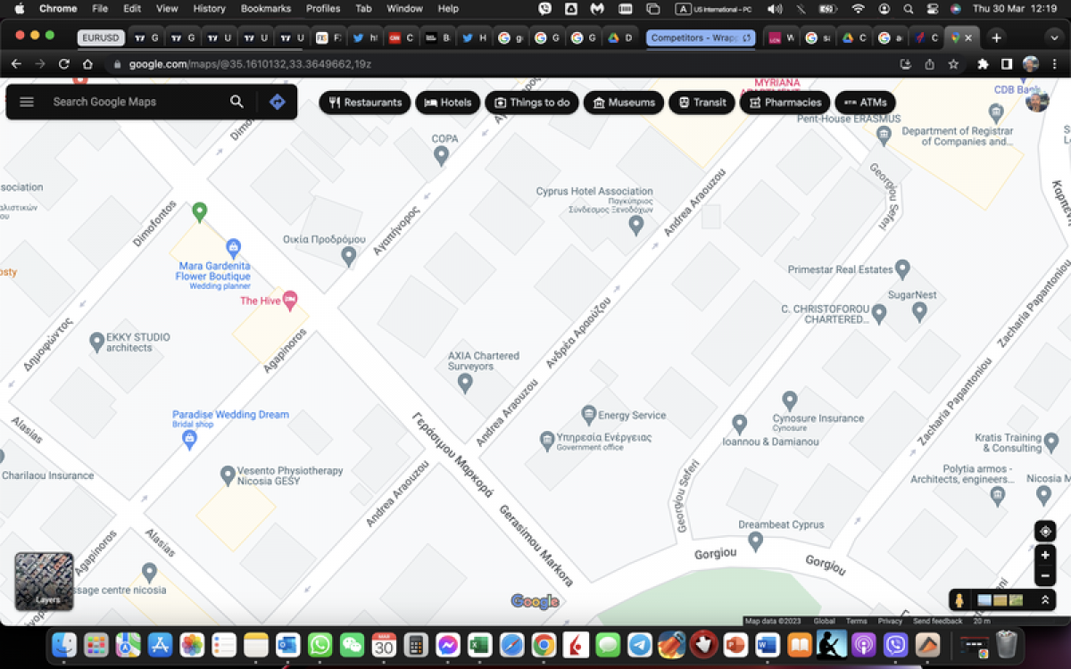Open the Chrome three-dot menu
1071x669 pixels.
click(1056, 64)
